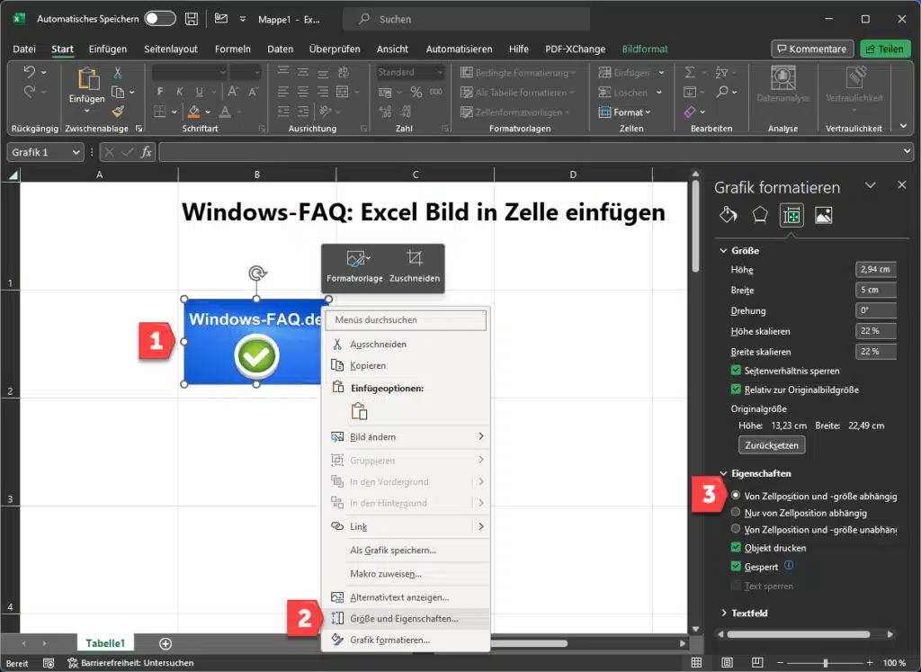
Task: Click Zuschneiden crop tool in mini toolbar
Action: (414, 267)
